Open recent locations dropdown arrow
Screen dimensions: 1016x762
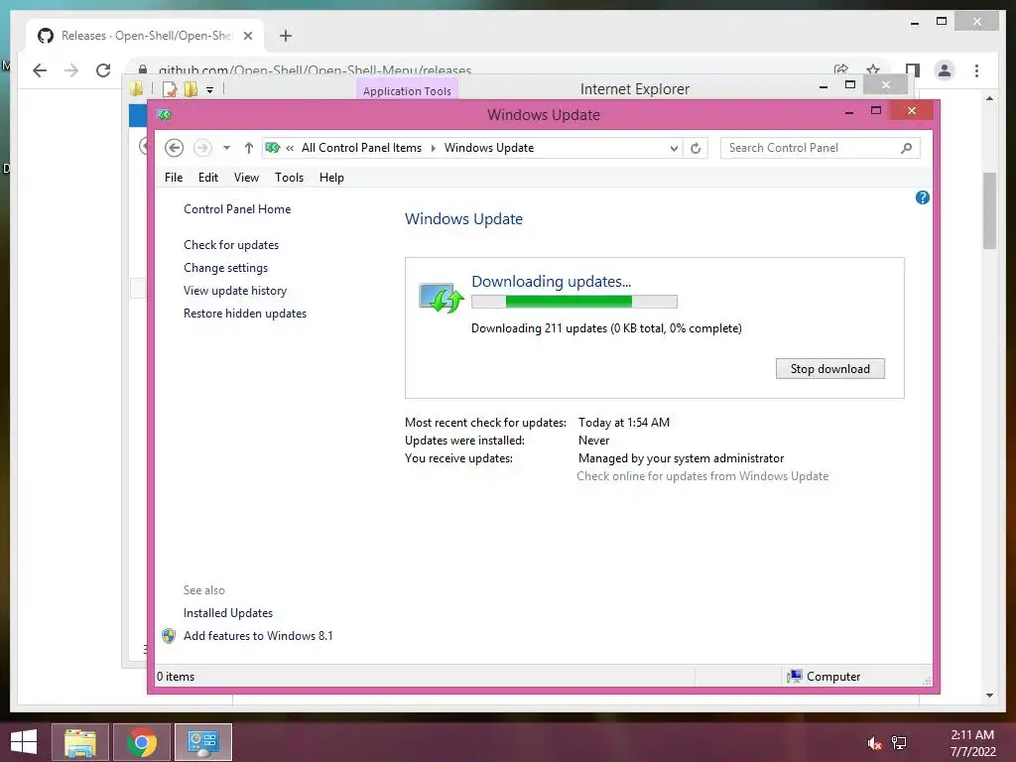coord(226,148)
